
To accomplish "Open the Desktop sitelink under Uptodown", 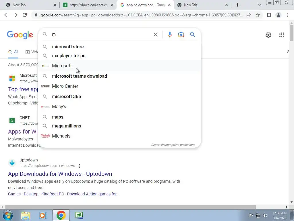I will point(31,194).
